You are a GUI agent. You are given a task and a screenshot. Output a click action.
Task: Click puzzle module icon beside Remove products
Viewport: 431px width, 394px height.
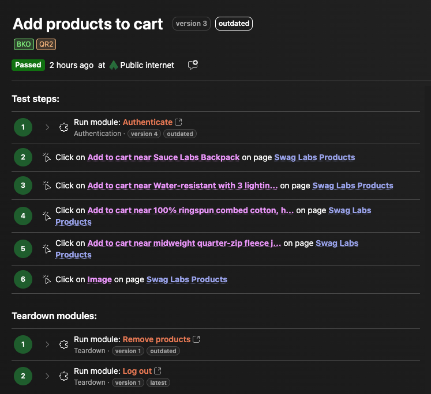tap(64, 344)
